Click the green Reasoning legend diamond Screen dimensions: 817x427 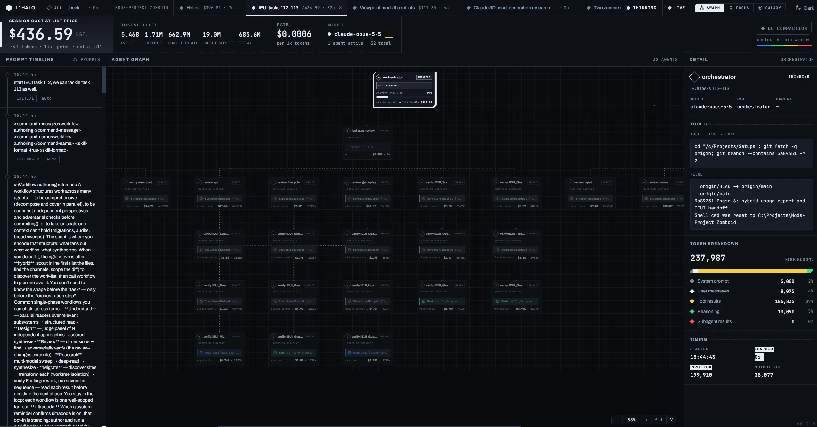coord(692,311)
